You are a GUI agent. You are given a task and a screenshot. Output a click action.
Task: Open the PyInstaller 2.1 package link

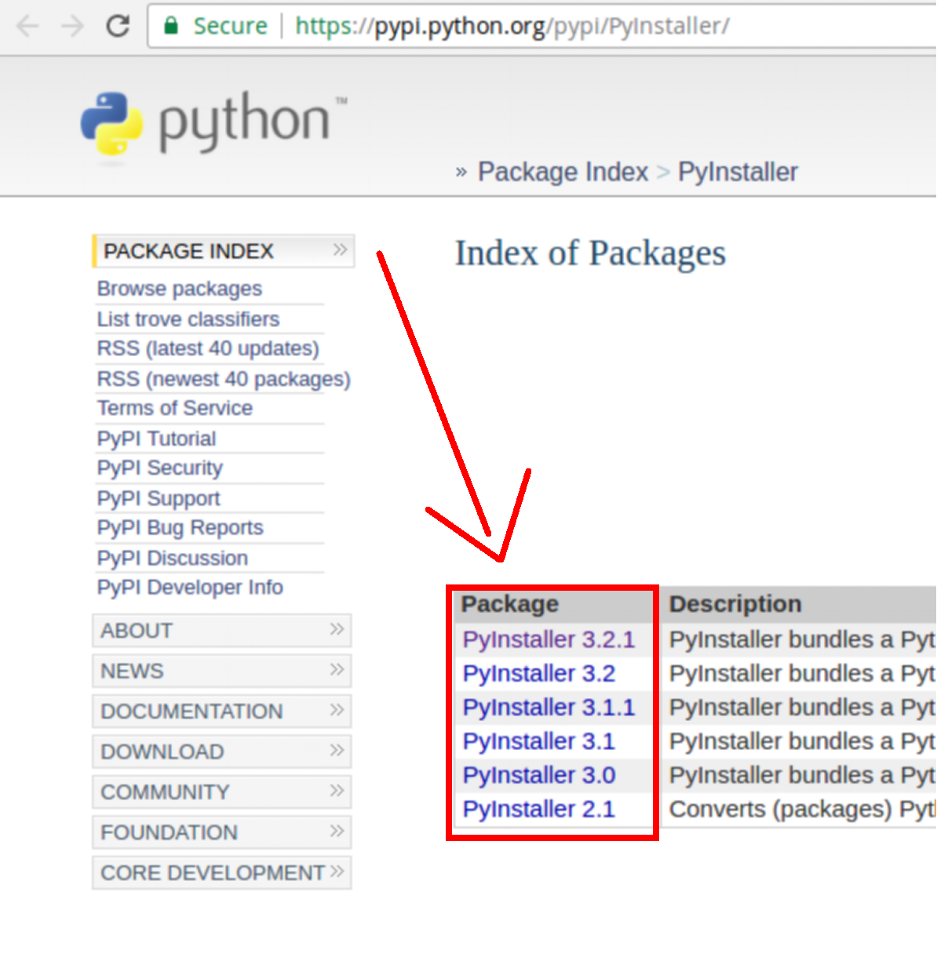click(538, 809)
